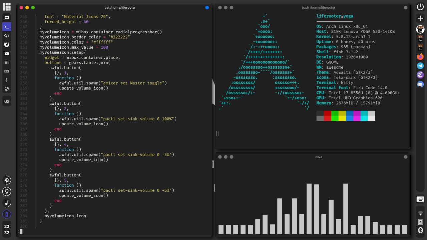The image size is (427, 240).
Task: Click the dark red neofetch color block
Action: 327,113
